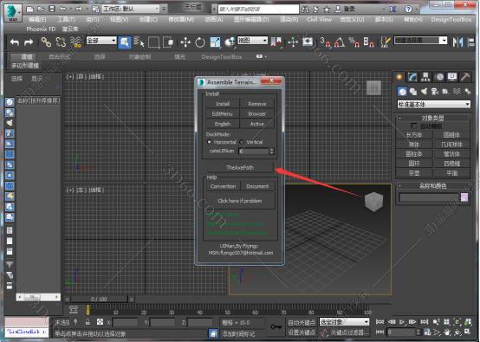Open Modify tab in command panel
Screen dimensions: 480x342
point(412,77)
